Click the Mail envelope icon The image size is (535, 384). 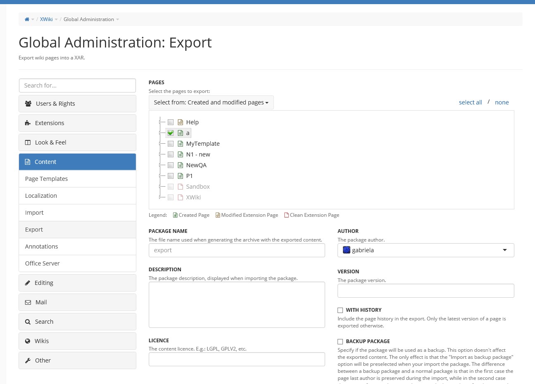[x=28, y=302]
